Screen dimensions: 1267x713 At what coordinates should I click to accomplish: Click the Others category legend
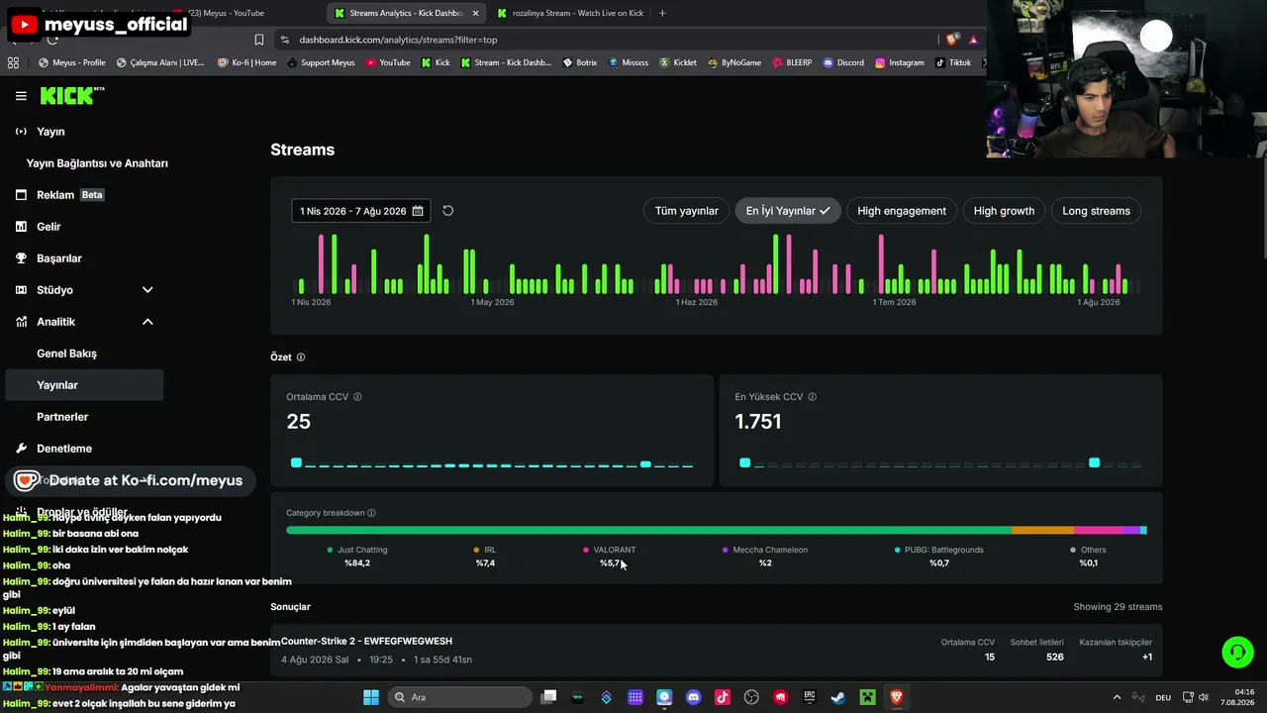[1089, 556]
